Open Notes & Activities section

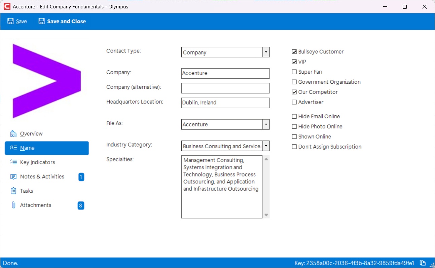[47, 177]
